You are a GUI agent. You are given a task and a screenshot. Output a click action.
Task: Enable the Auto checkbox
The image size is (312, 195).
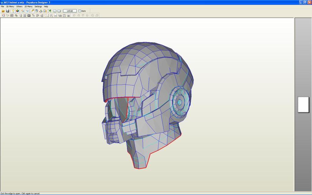point(80,11)
